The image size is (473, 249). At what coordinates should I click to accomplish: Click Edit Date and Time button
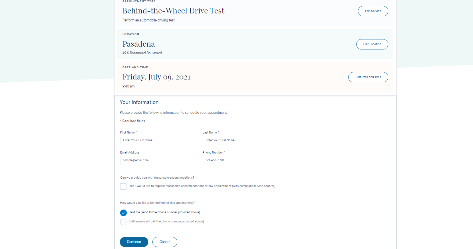point(368,77)
